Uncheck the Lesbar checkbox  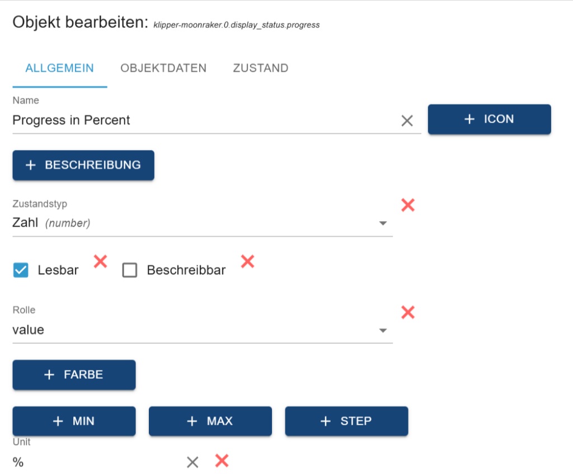click(x=21, y=271)
